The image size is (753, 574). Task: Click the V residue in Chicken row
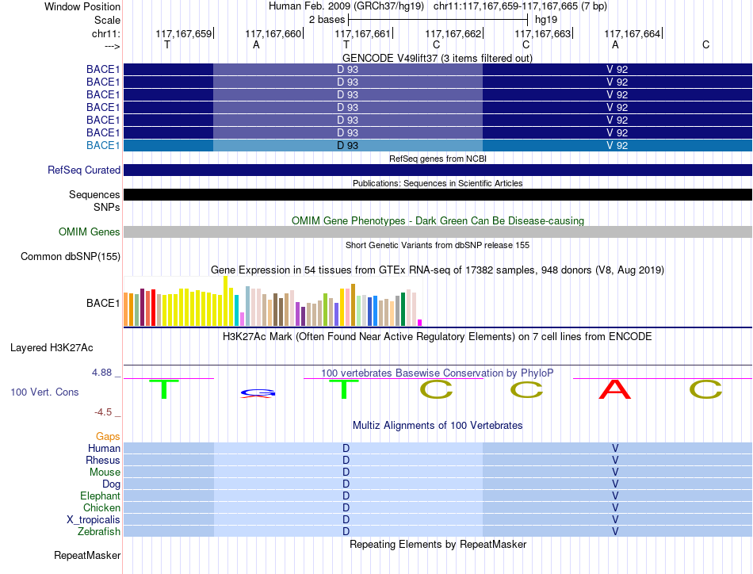(615, 507)
